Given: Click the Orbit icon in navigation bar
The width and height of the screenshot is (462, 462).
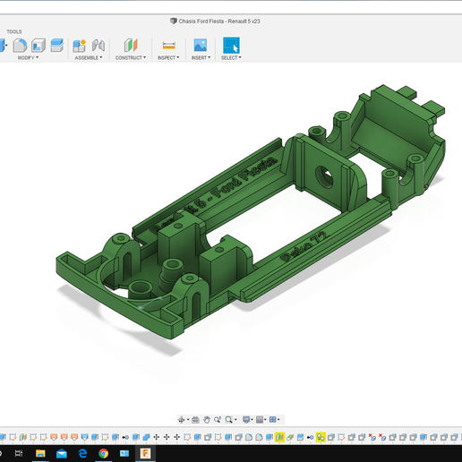Looking at the screenshot, I should pyautogui.click(x=181, y=420).
